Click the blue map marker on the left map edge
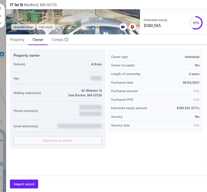The height and width of the screenshot is (192, 207). click(2, 54)
